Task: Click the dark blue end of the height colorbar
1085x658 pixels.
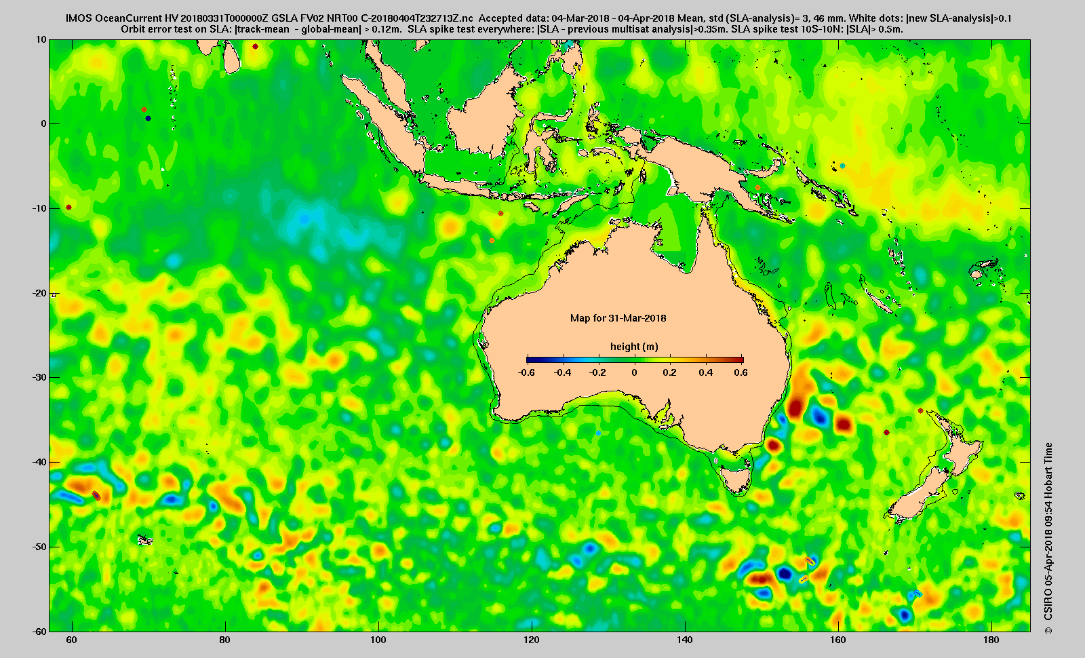Action: [x=531, y=360]
